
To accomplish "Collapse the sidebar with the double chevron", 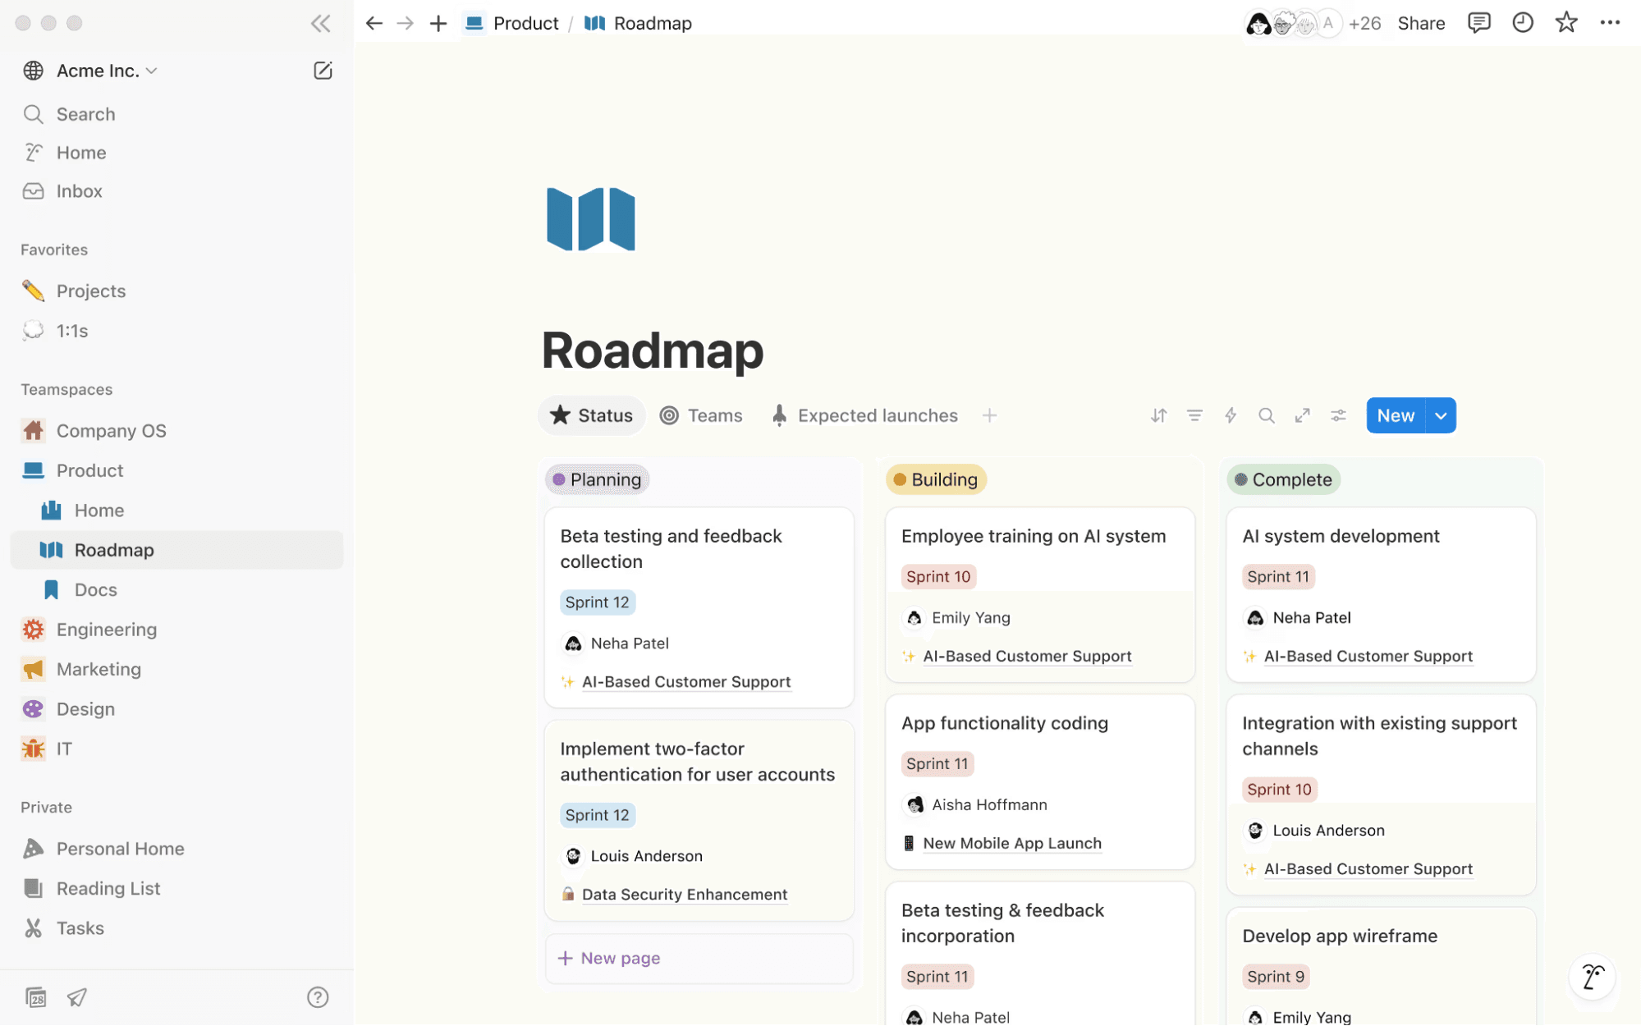I will [x=320, y=23].
